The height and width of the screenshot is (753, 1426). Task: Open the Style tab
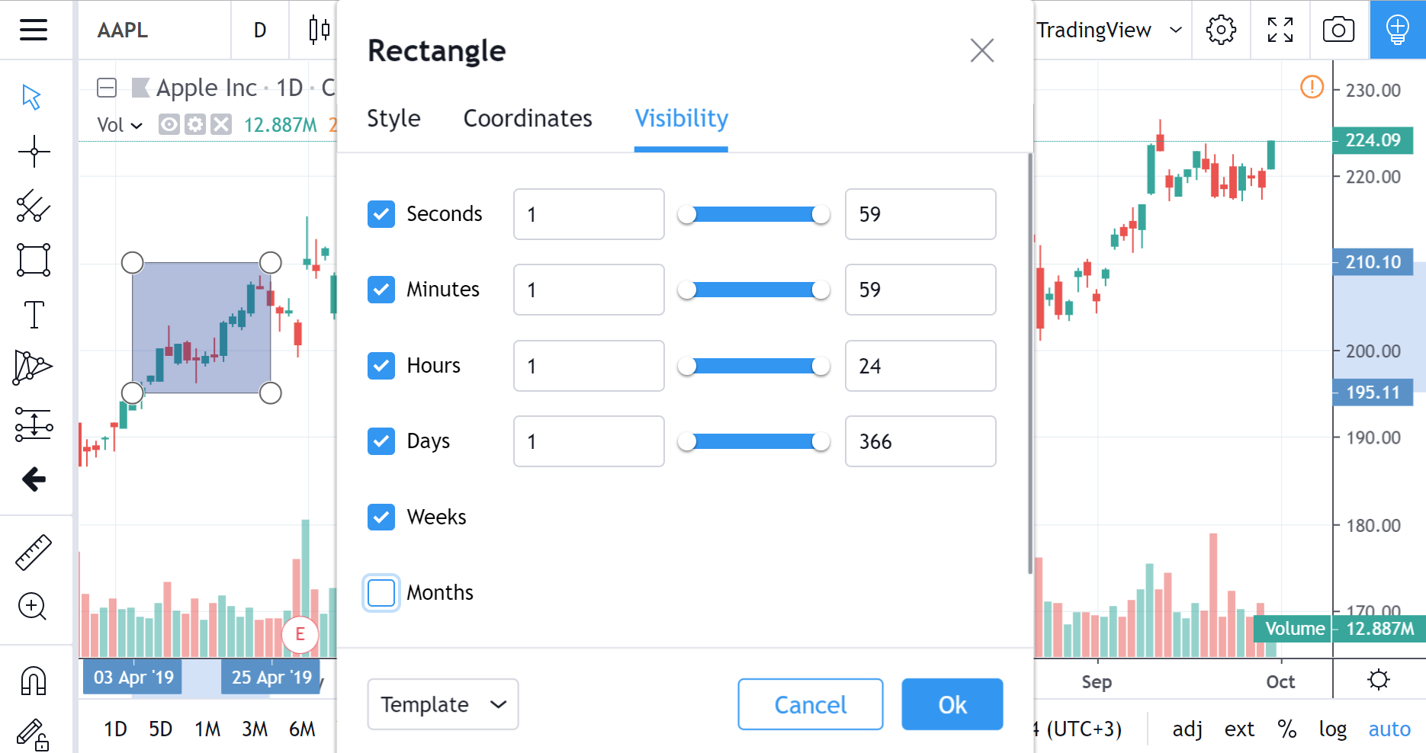(393, 119)
